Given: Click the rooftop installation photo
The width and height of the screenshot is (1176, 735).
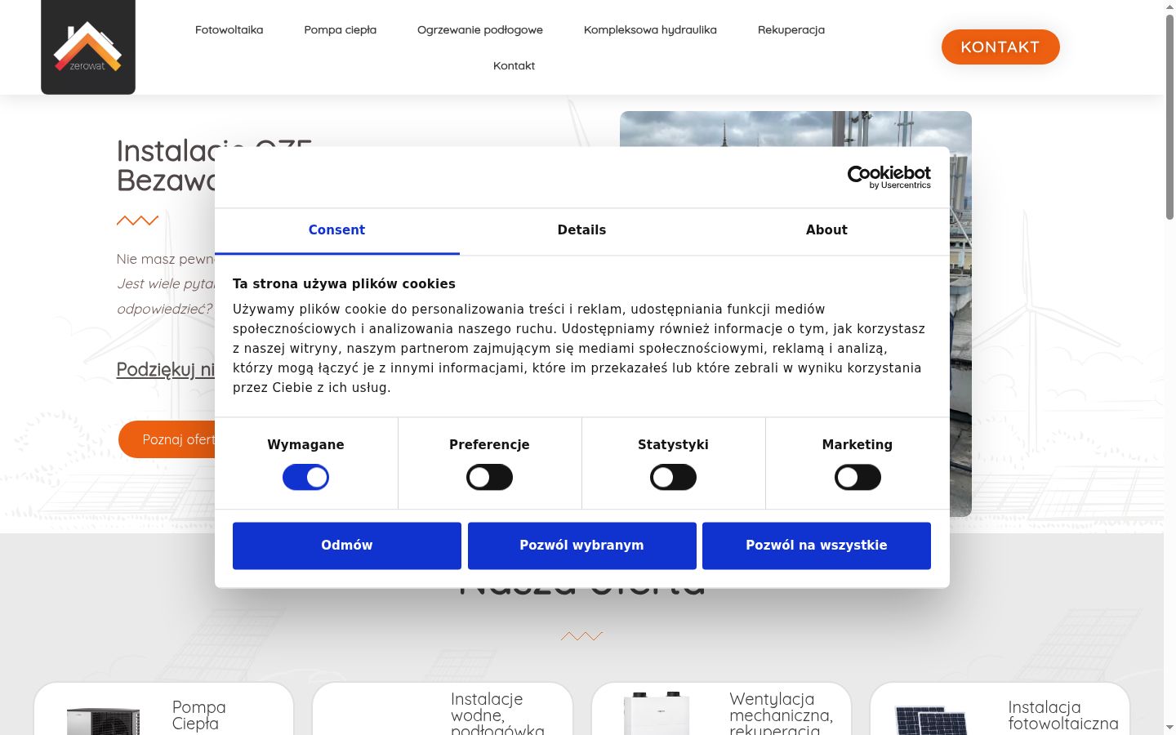Looking at the screenshot, I should pos(795,129).
